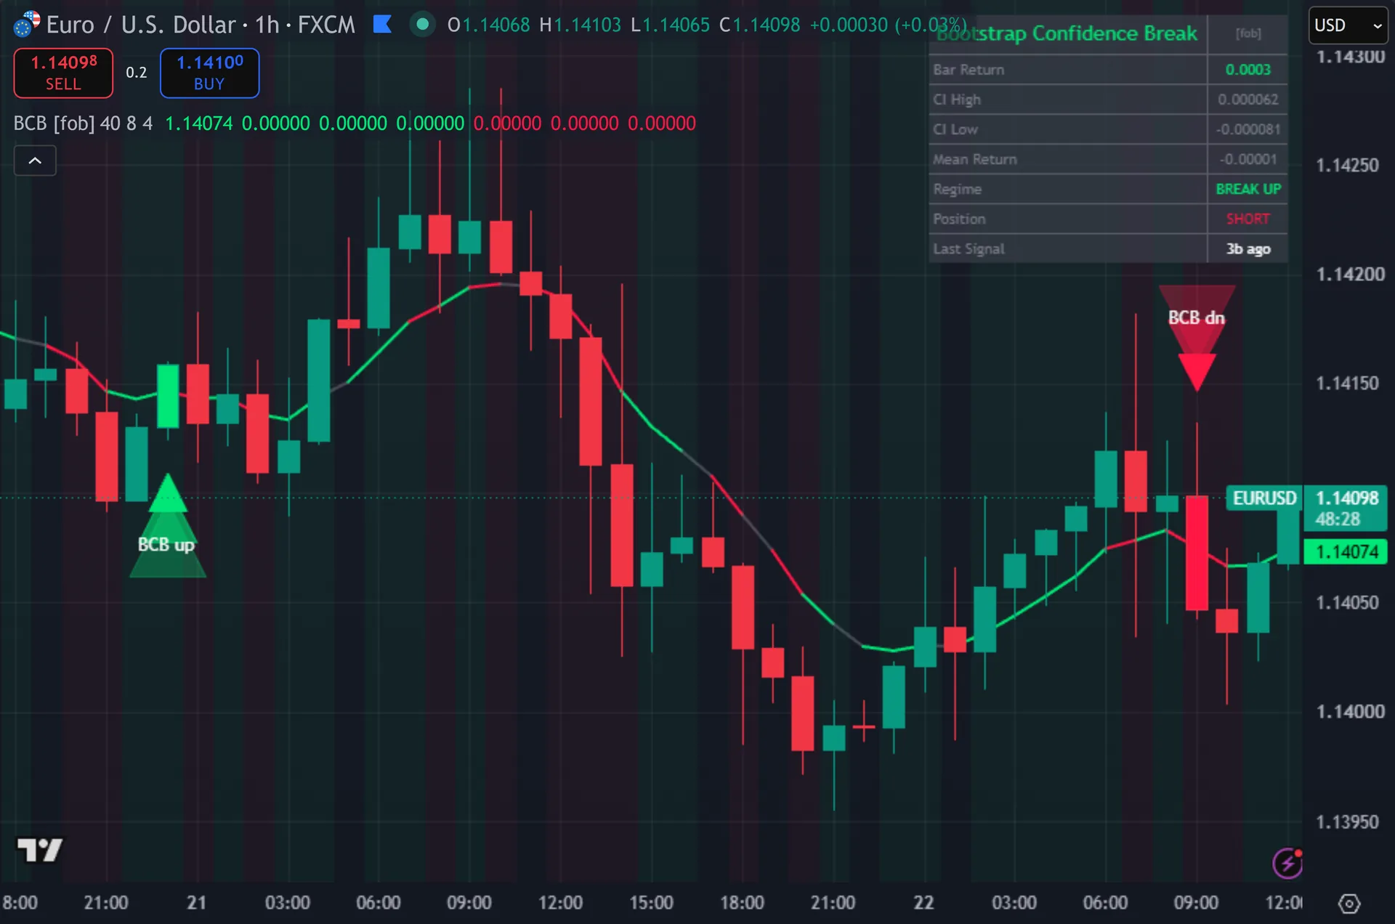Click the 18:00 time axis label
The height and width of the screenshot is (924, 1395).
point(742,903)
